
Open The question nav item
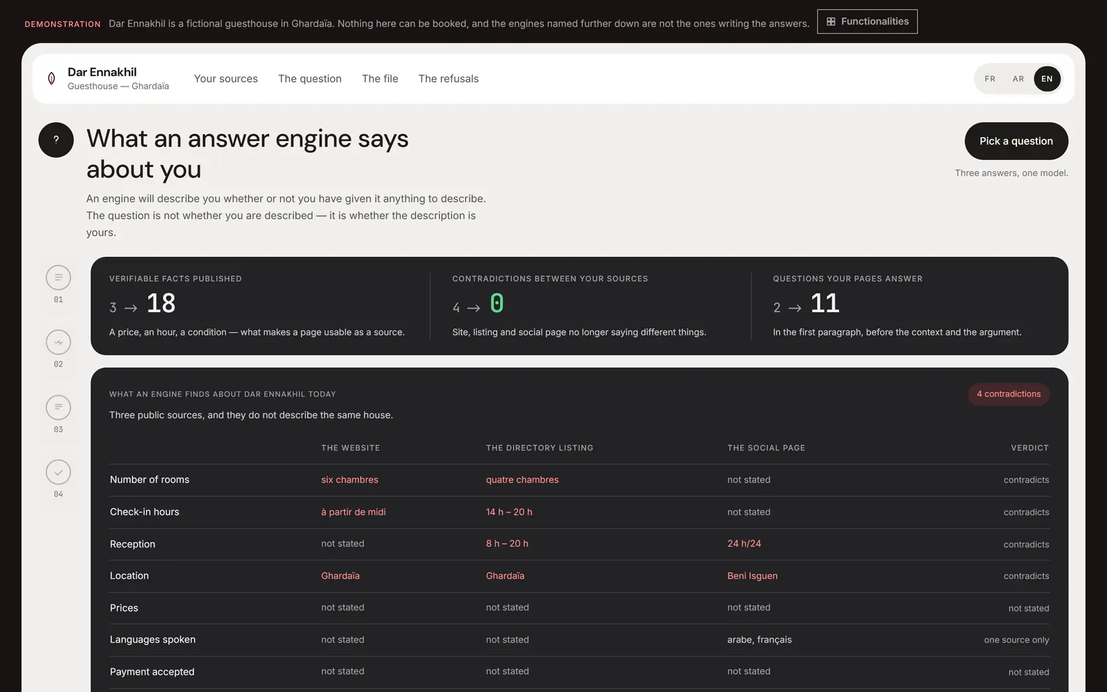(x=310, y=79)
